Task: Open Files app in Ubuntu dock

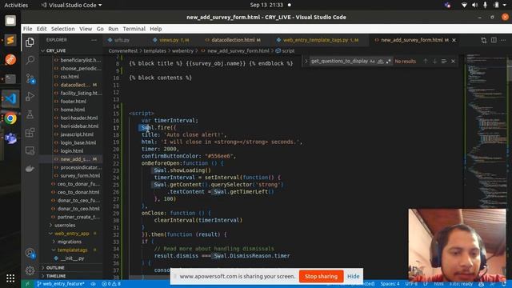Action: pyautogui.click(x=10, y=21)
